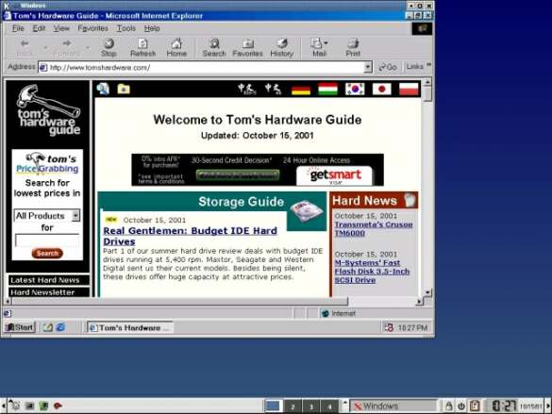Open the Edit menu
The image size is (552, 414).
(x=39, y=28)
